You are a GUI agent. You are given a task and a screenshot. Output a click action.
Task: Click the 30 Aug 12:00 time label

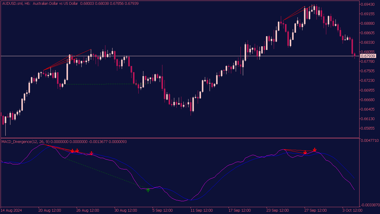click(x=126, y=210)
